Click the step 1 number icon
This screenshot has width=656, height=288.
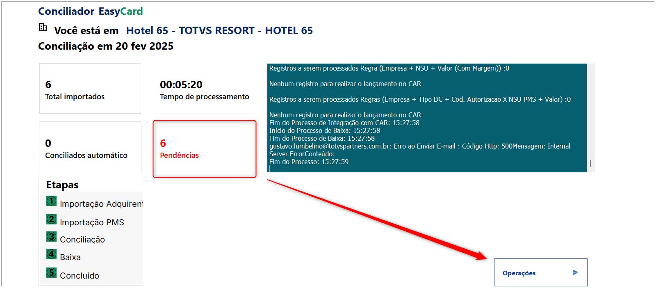(51, 201)
